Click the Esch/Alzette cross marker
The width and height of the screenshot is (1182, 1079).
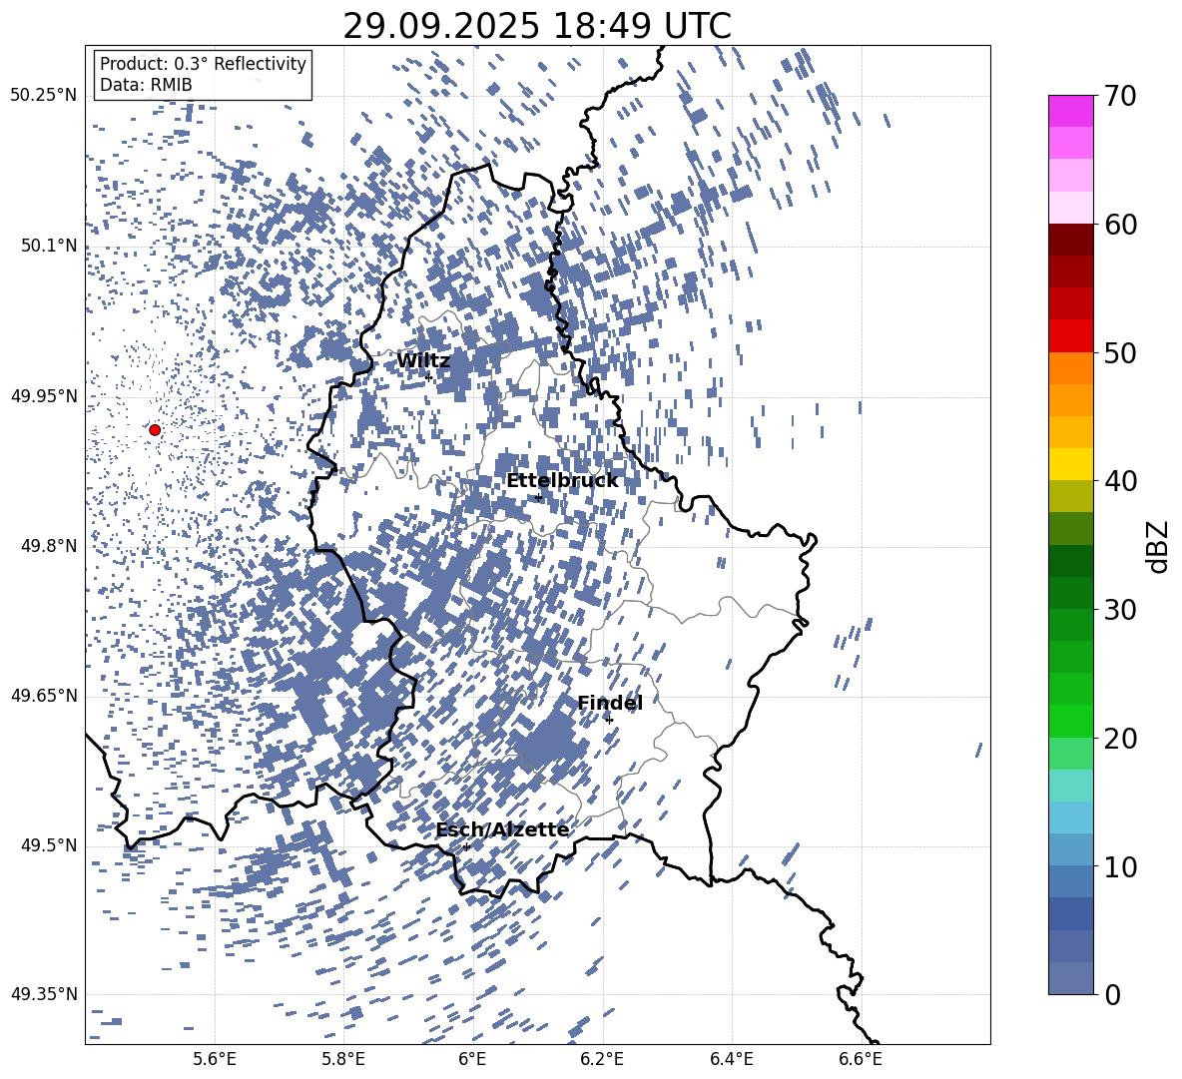tap(466, 846)
